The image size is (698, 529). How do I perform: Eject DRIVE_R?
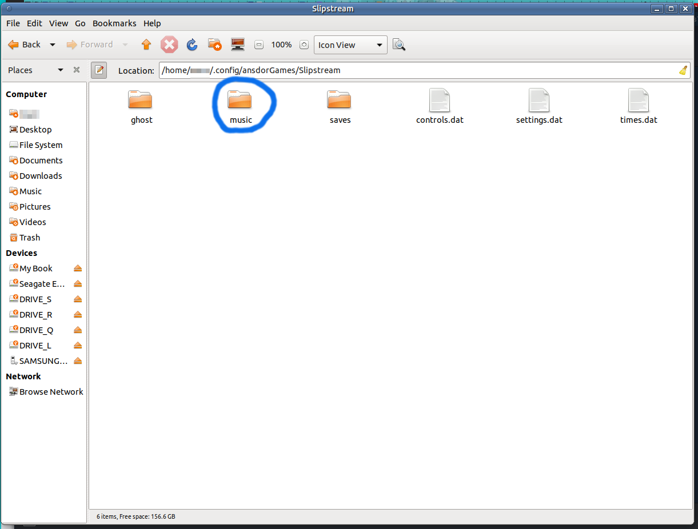(78, 315)
